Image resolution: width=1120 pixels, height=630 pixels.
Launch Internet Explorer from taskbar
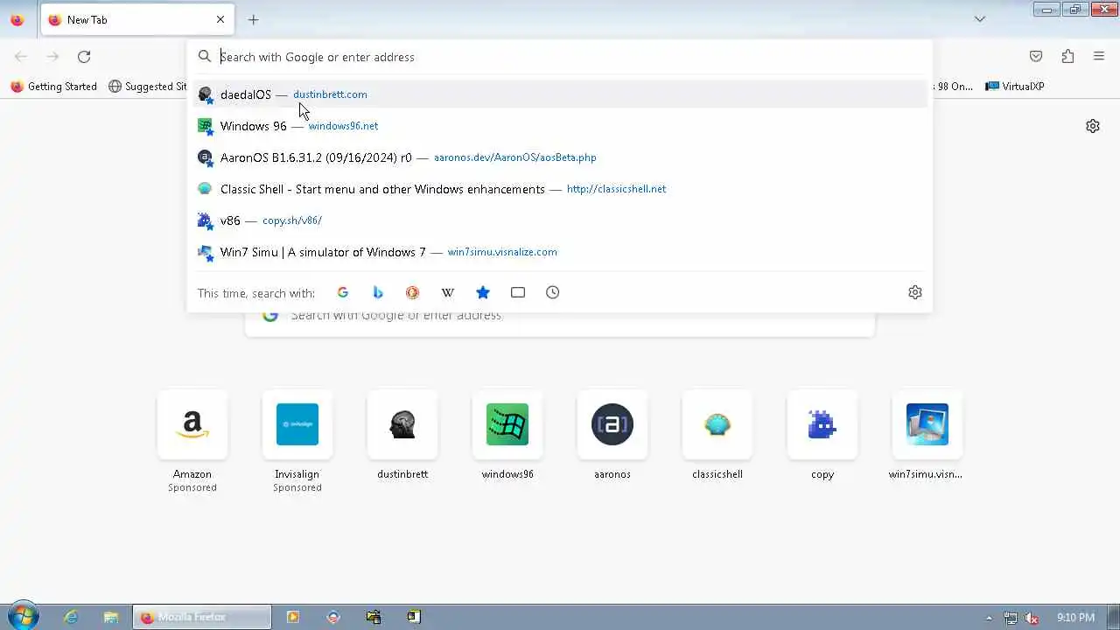pyautogui.click(x=71, y=617)
